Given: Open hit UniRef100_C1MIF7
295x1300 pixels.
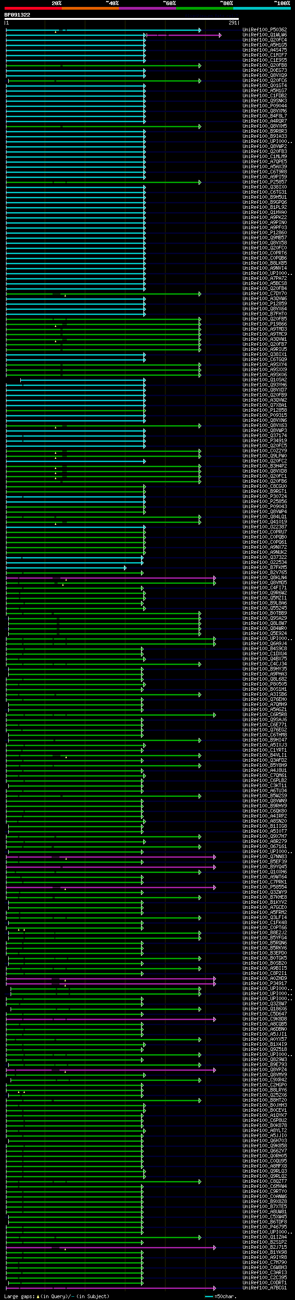Looking at the screenshot, I should 265,55.
